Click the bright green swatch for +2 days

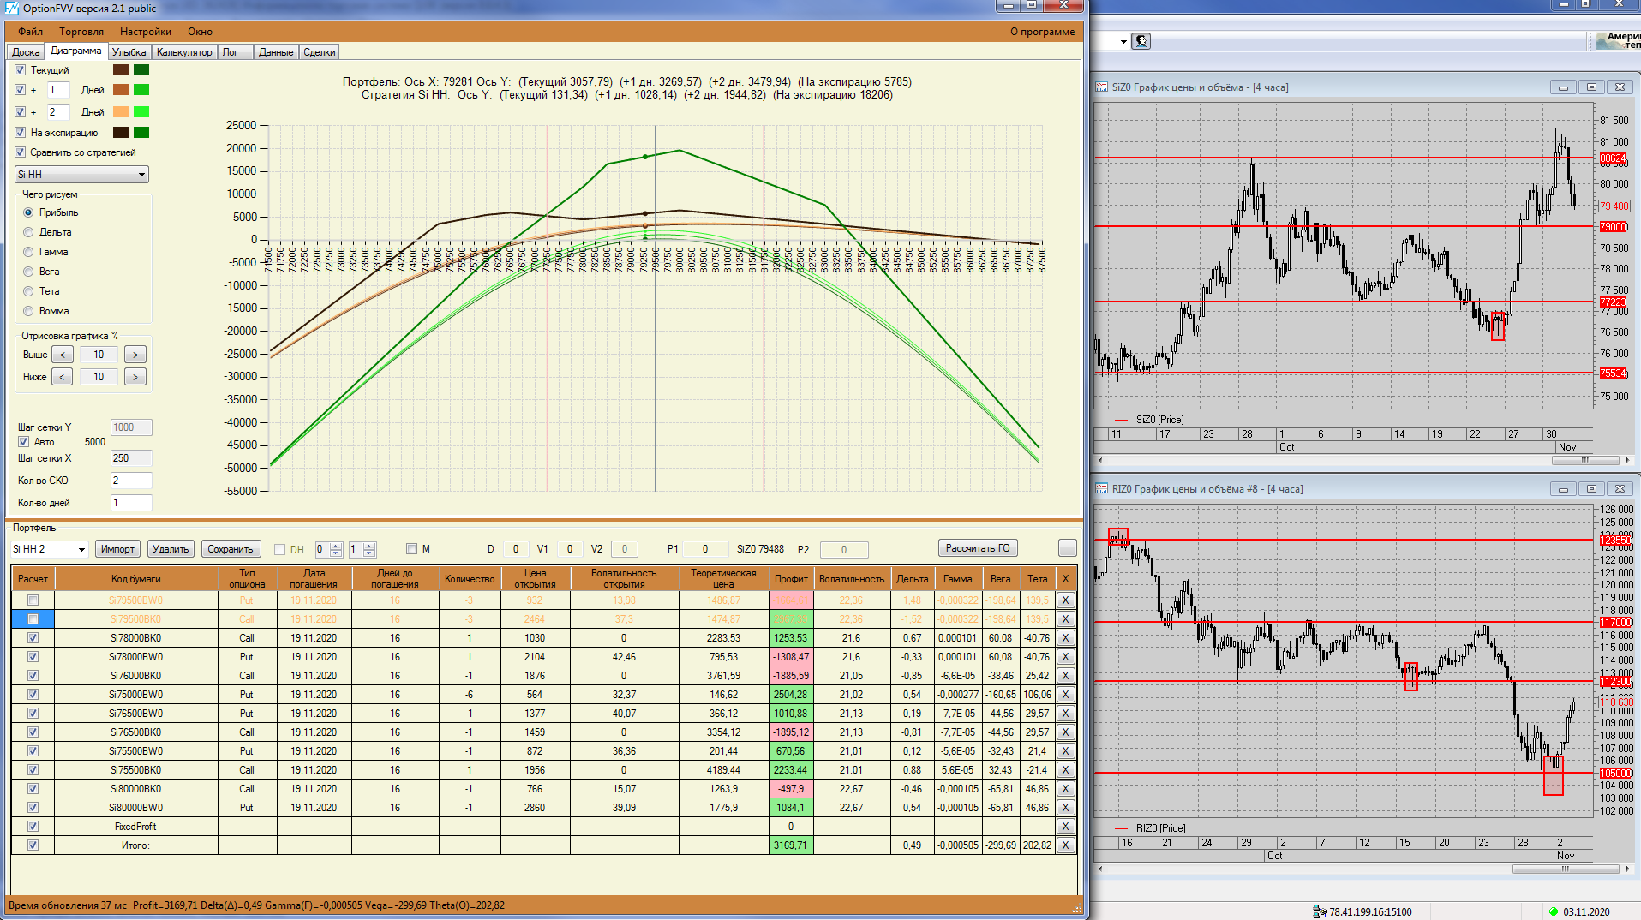pyautogui.click(x=141, y=112)
